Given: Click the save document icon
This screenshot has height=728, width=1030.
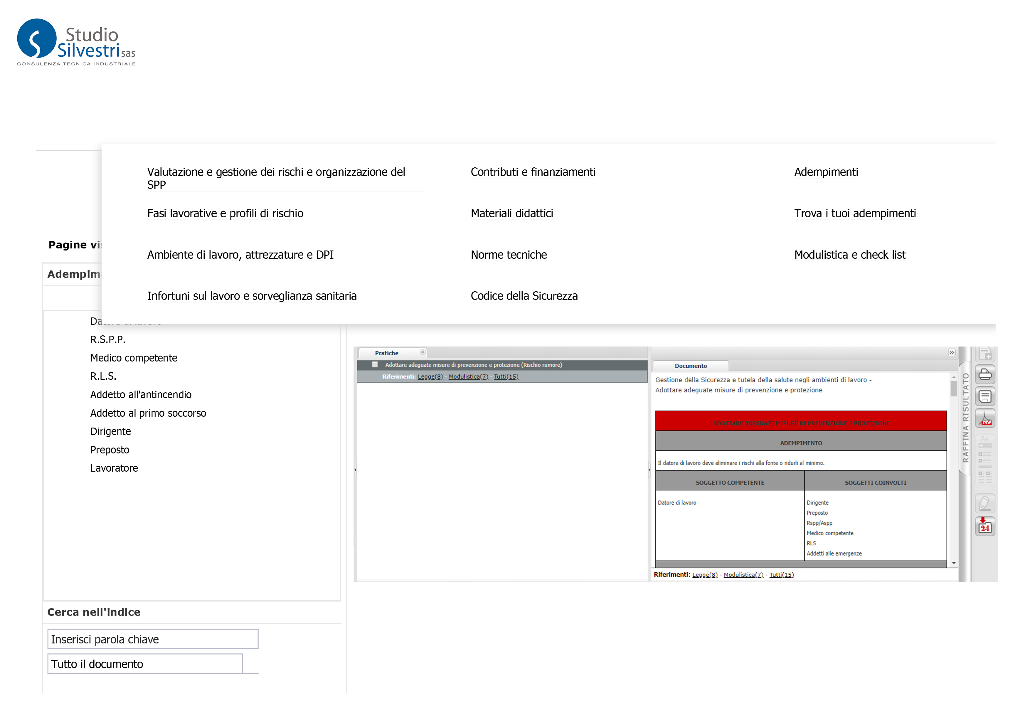Looking at the screenshot, I should pyautogui.click(x=985, y=396).
